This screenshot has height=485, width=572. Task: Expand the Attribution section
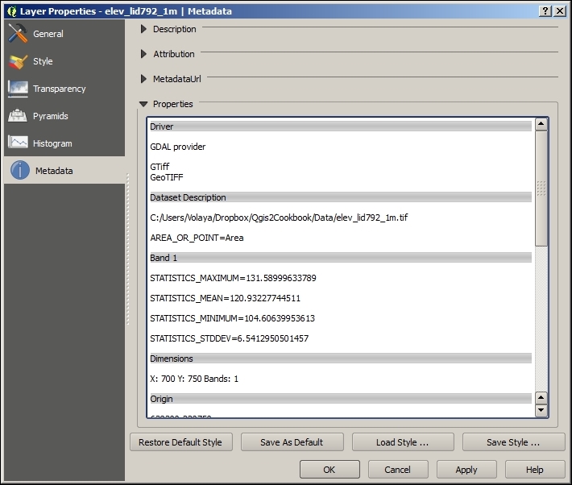click(144, 54)
